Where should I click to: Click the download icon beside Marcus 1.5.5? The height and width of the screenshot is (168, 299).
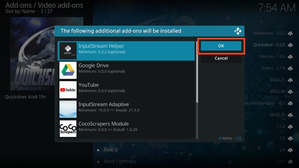pos(290,57)
